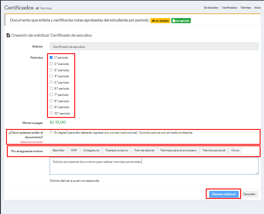Check the 2.° período checkbox
The height and width of the screenshot is (214, 264).
coord(51,64)
